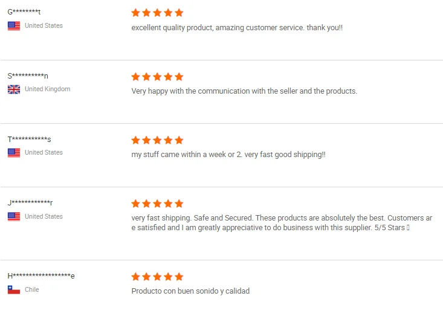The image size is (443, 319).
Task: Click reviewer name G********t
Action: click(x=24, y=12)
